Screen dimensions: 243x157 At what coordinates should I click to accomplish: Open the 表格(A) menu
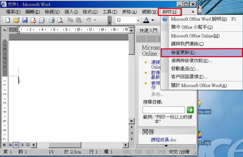(x=129, y=12)
